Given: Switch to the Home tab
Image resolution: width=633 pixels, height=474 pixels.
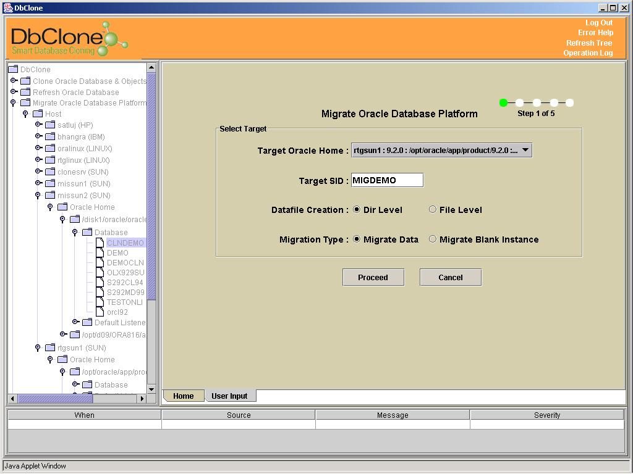Looking at the screenshot, I should point(183,396).
